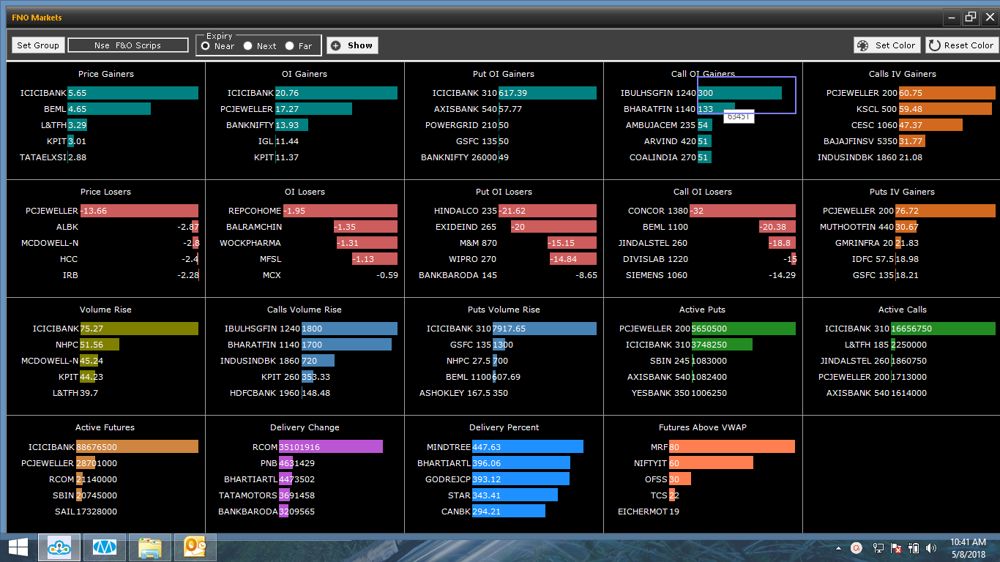The height and width of the screenshot is (562, 1000).
Task: Select the RCOM bar in Delivery Change
Action: click(x=331, y=446)
